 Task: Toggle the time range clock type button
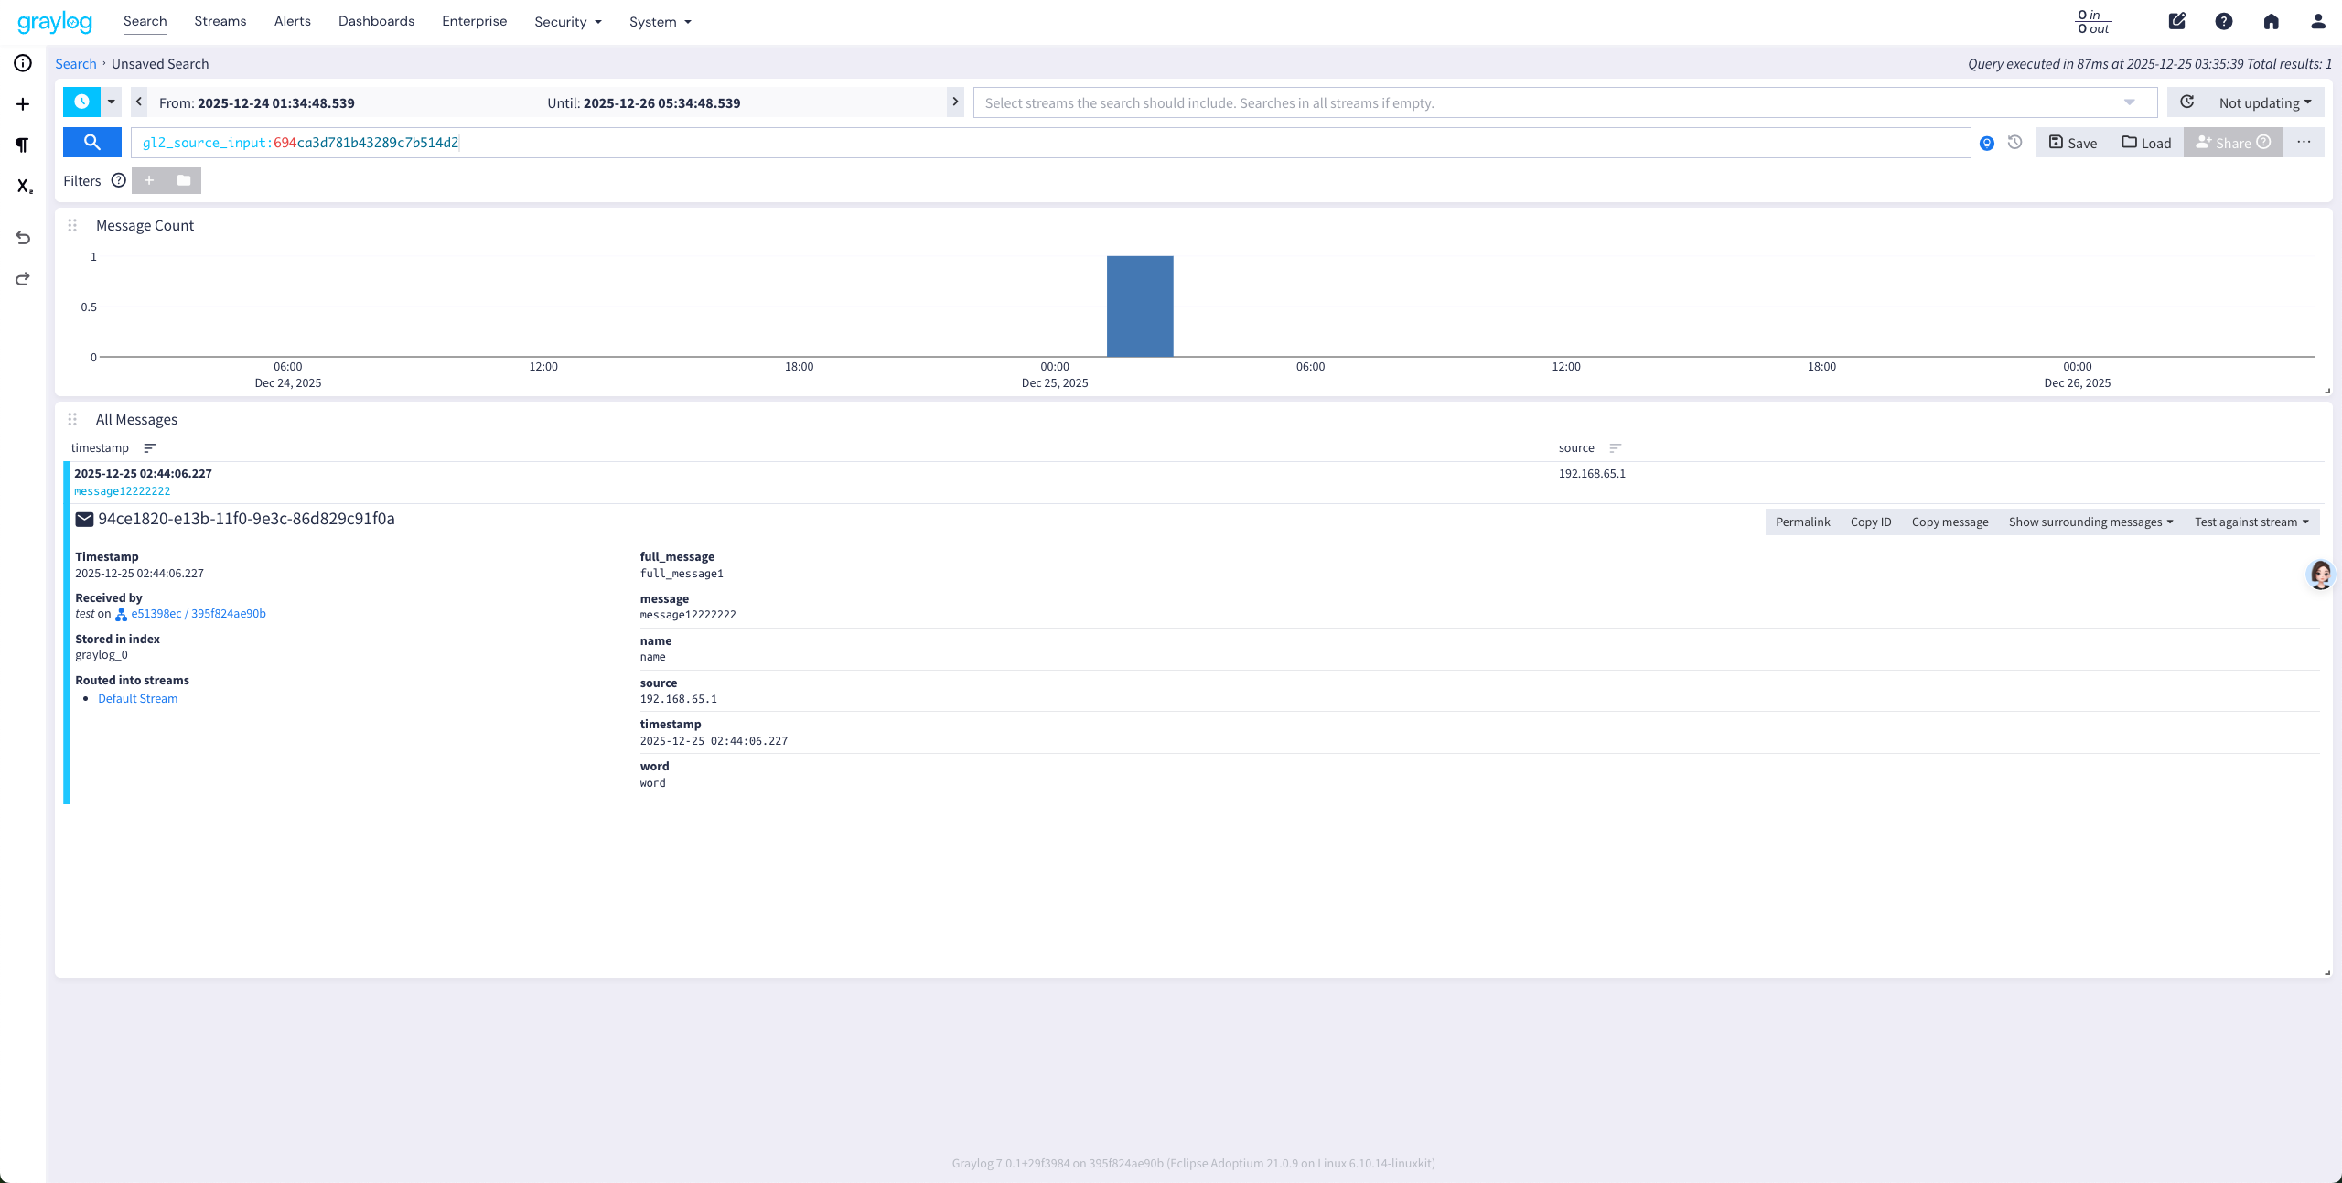(x=81, y=102)
